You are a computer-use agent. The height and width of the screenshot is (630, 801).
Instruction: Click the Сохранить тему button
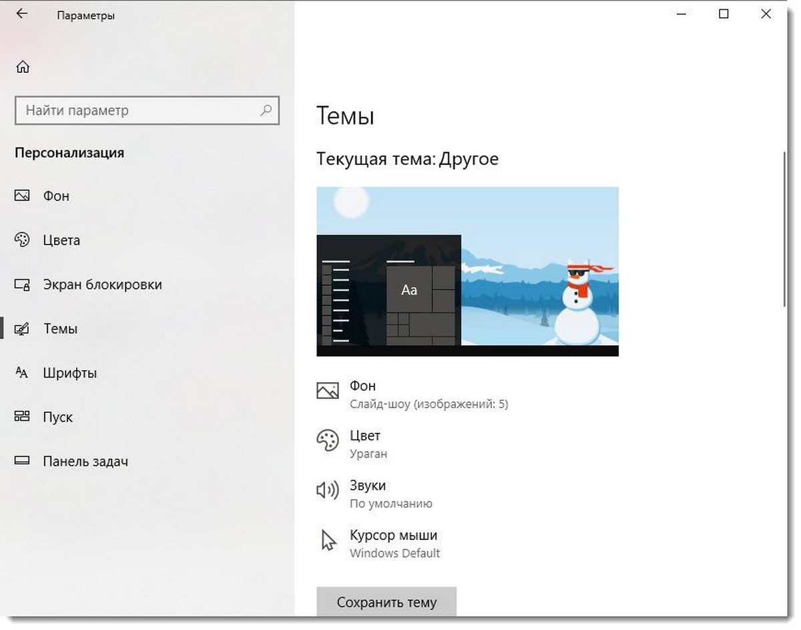386,602
